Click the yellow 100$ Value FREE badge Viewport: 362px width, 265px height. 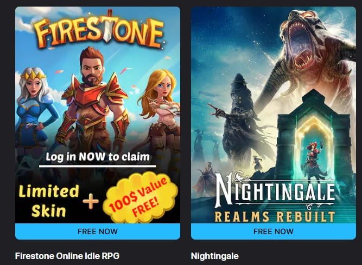140,198
